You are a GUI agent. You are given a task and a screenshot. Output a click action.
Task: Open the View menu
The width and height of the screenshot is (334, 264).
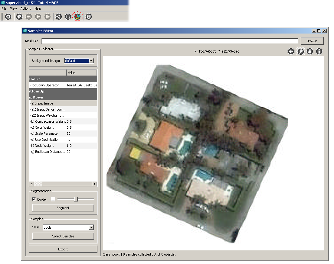13,8
